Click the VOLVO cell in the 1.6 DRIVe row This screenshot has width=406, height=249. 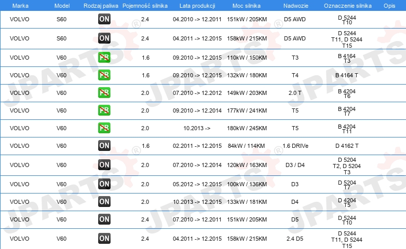(19, 146)
